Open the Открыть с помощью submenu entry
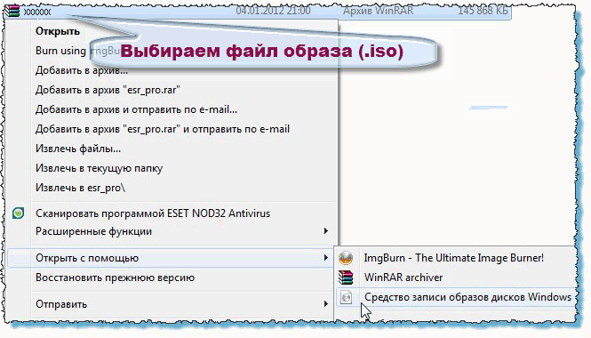This screenshot has height=338, width=591. click(170, 258)
